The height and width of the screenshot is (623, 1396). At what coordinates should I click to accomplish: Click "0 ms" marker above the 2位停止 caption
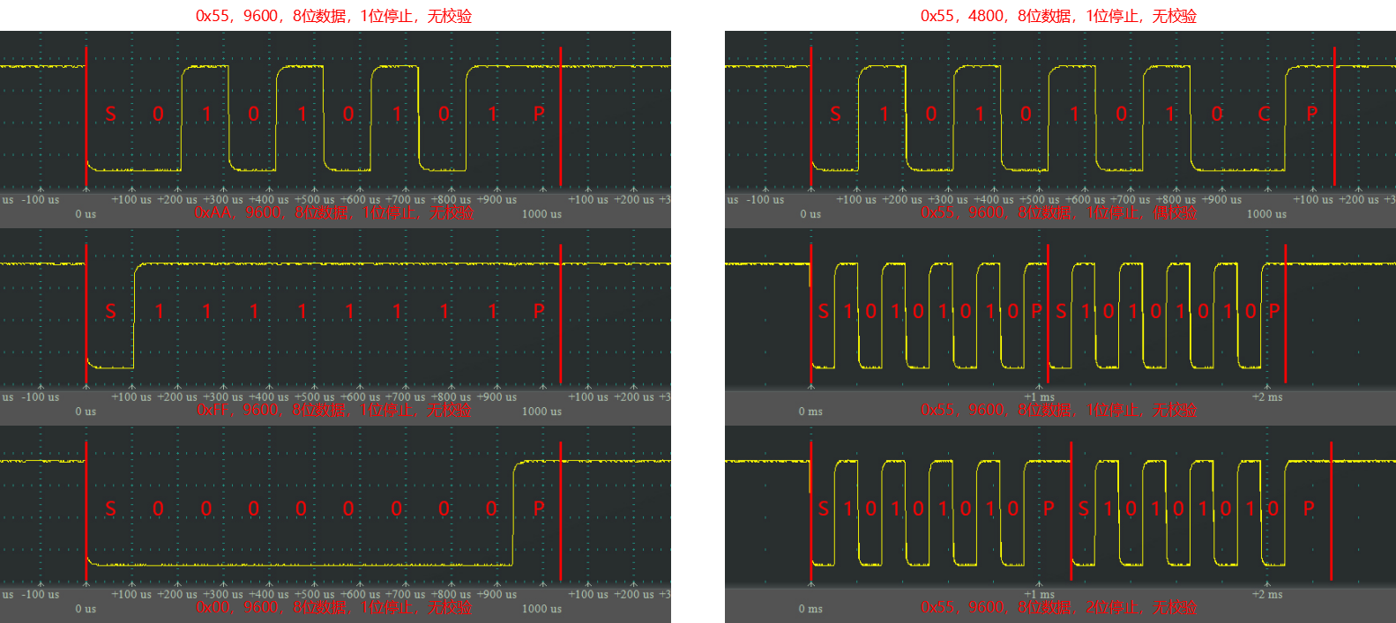[810, 609]
